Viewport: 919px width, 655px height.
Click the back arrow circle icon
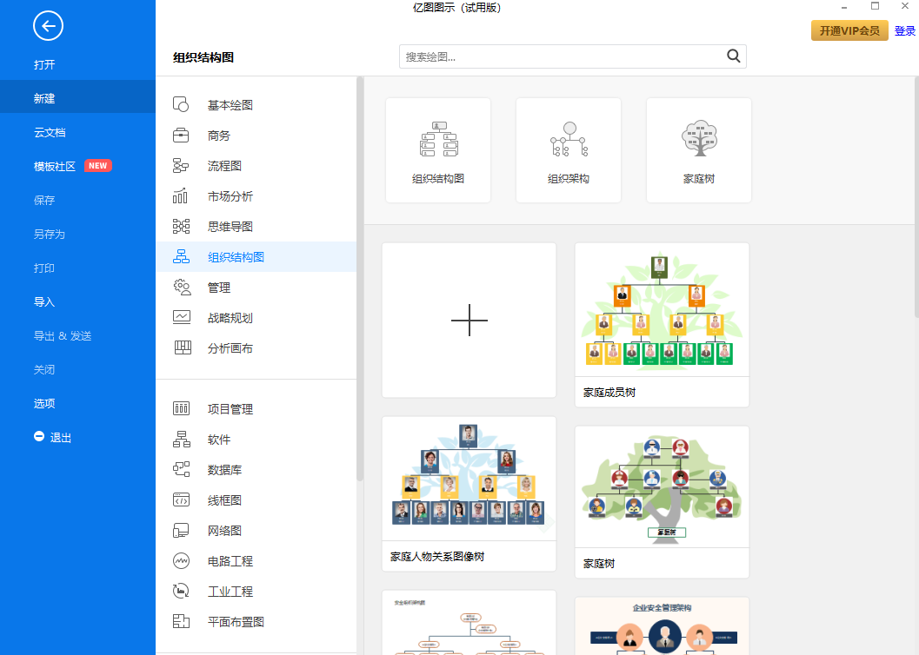pyautogui.click(x=48, y=26)
